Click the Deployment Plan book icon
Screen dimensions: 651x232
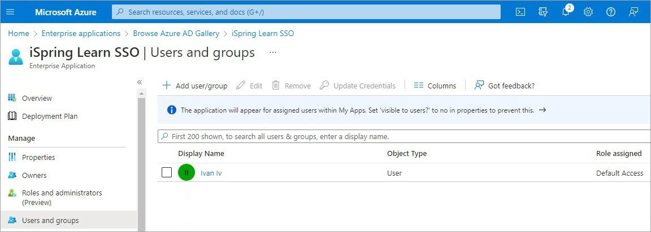12,116
